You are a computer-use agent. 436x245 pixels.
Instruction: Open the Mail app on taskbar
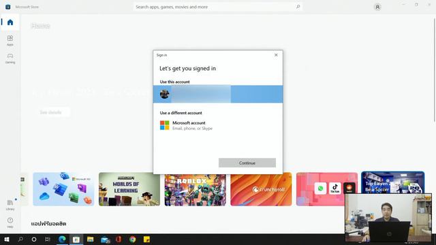[105, 239]
